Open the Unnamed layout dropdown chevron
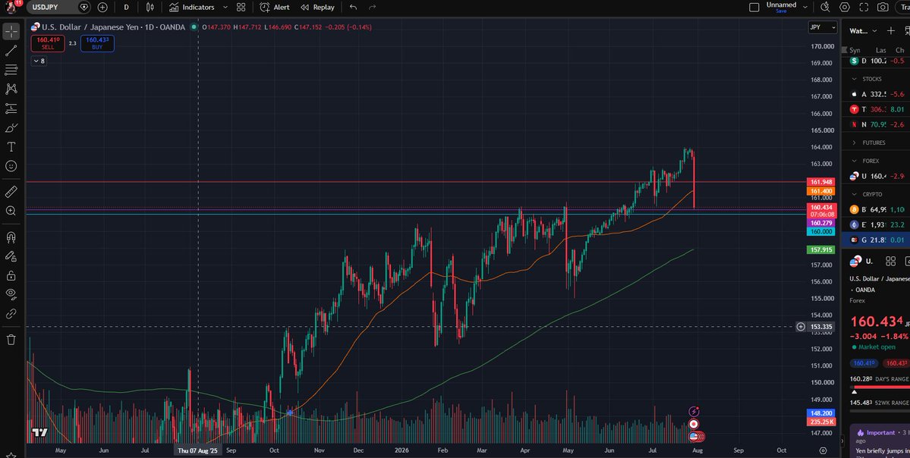Screen dimensions: 910x458 (805, 7)
